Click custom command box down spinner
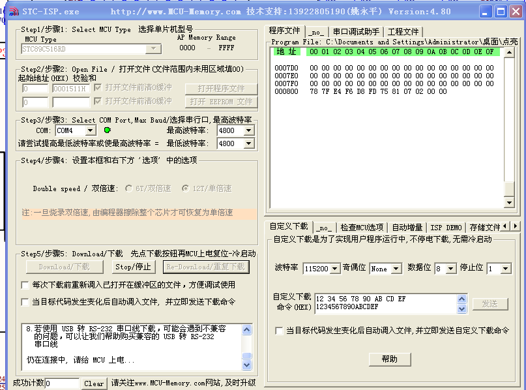 coord(461,308)
